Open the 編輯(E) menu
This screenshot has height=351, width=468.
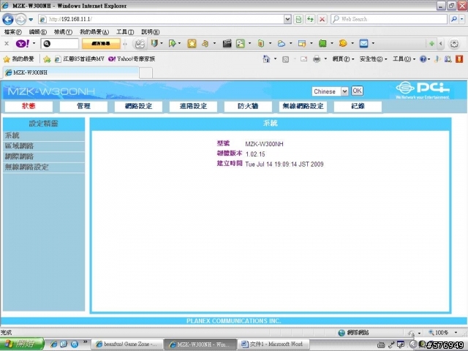coord(37,31)
